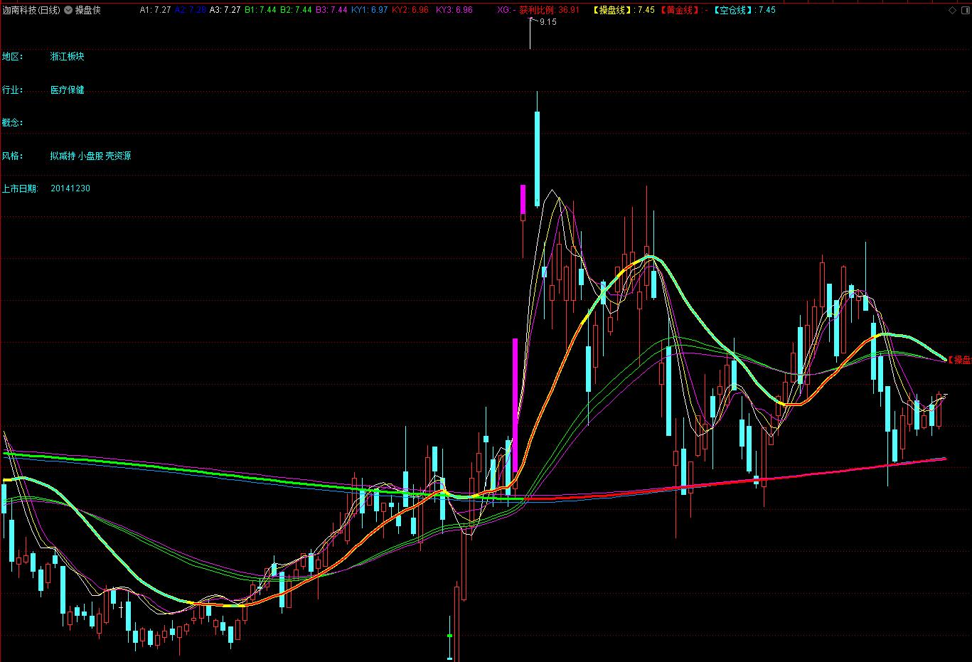Click the 【黄金线】 legend entry

pos(683,10)
